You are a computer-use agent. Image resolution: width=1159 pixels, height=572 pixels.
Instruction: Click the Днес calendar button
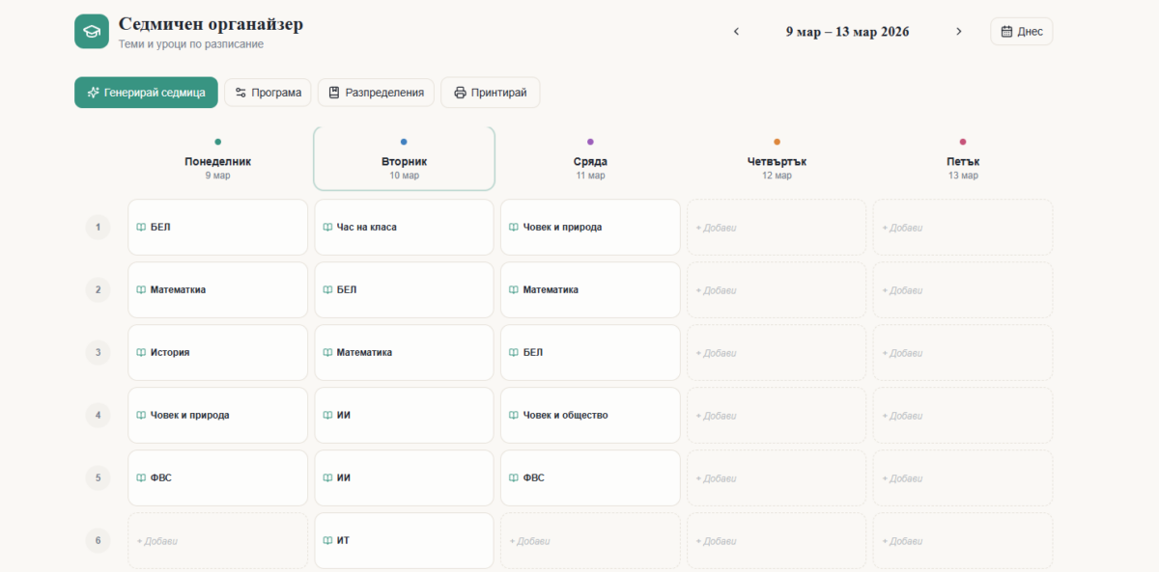click(x=1021, y=32)
